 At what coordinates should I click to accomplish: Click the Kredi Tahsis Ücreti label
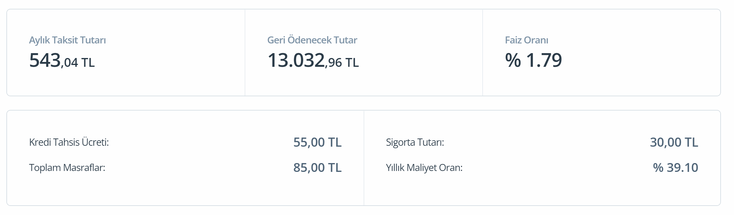pos(69,142)
